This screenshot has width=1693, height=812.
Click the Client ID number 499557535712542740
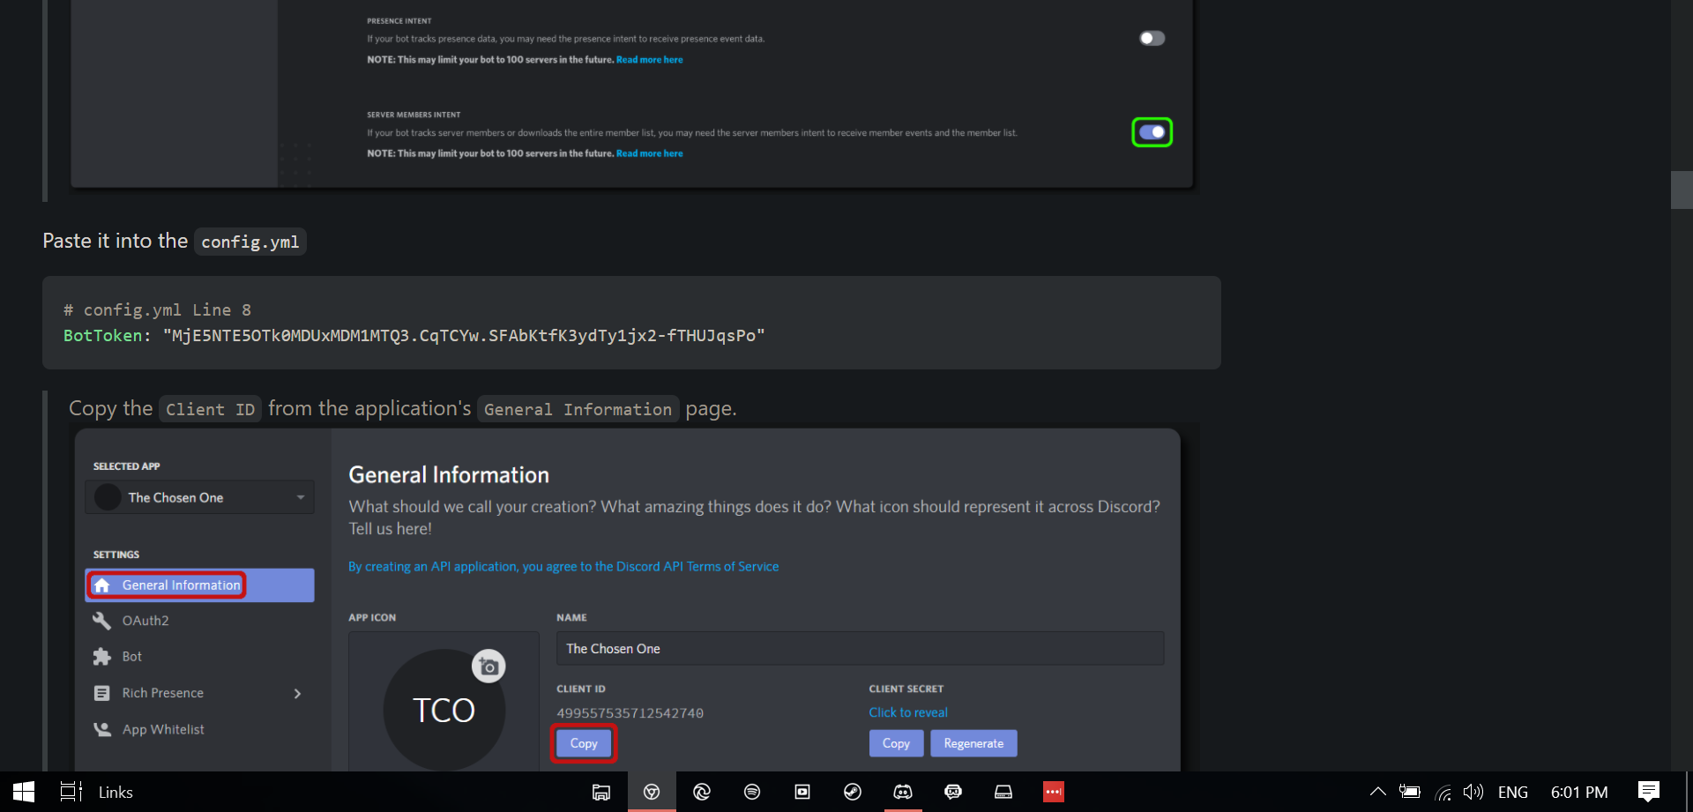point(630,713)
